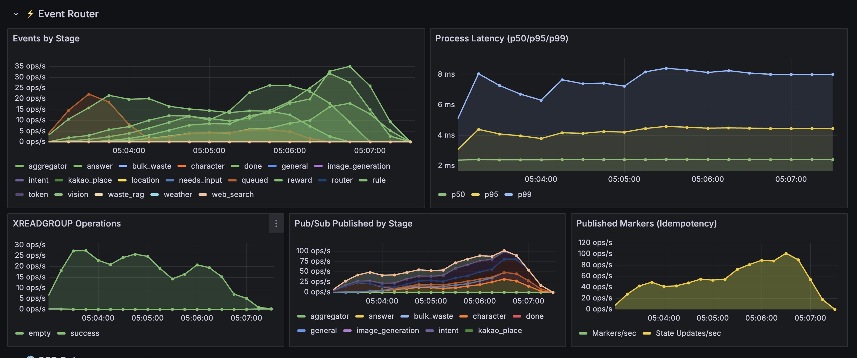Click the Published Markers (Idempotency) title

646,223
